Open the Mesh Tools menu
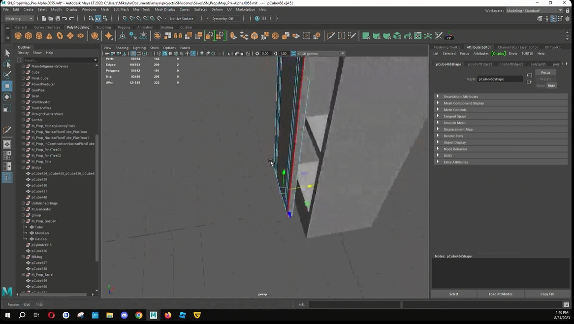The image size is (574, 324). 142,9
